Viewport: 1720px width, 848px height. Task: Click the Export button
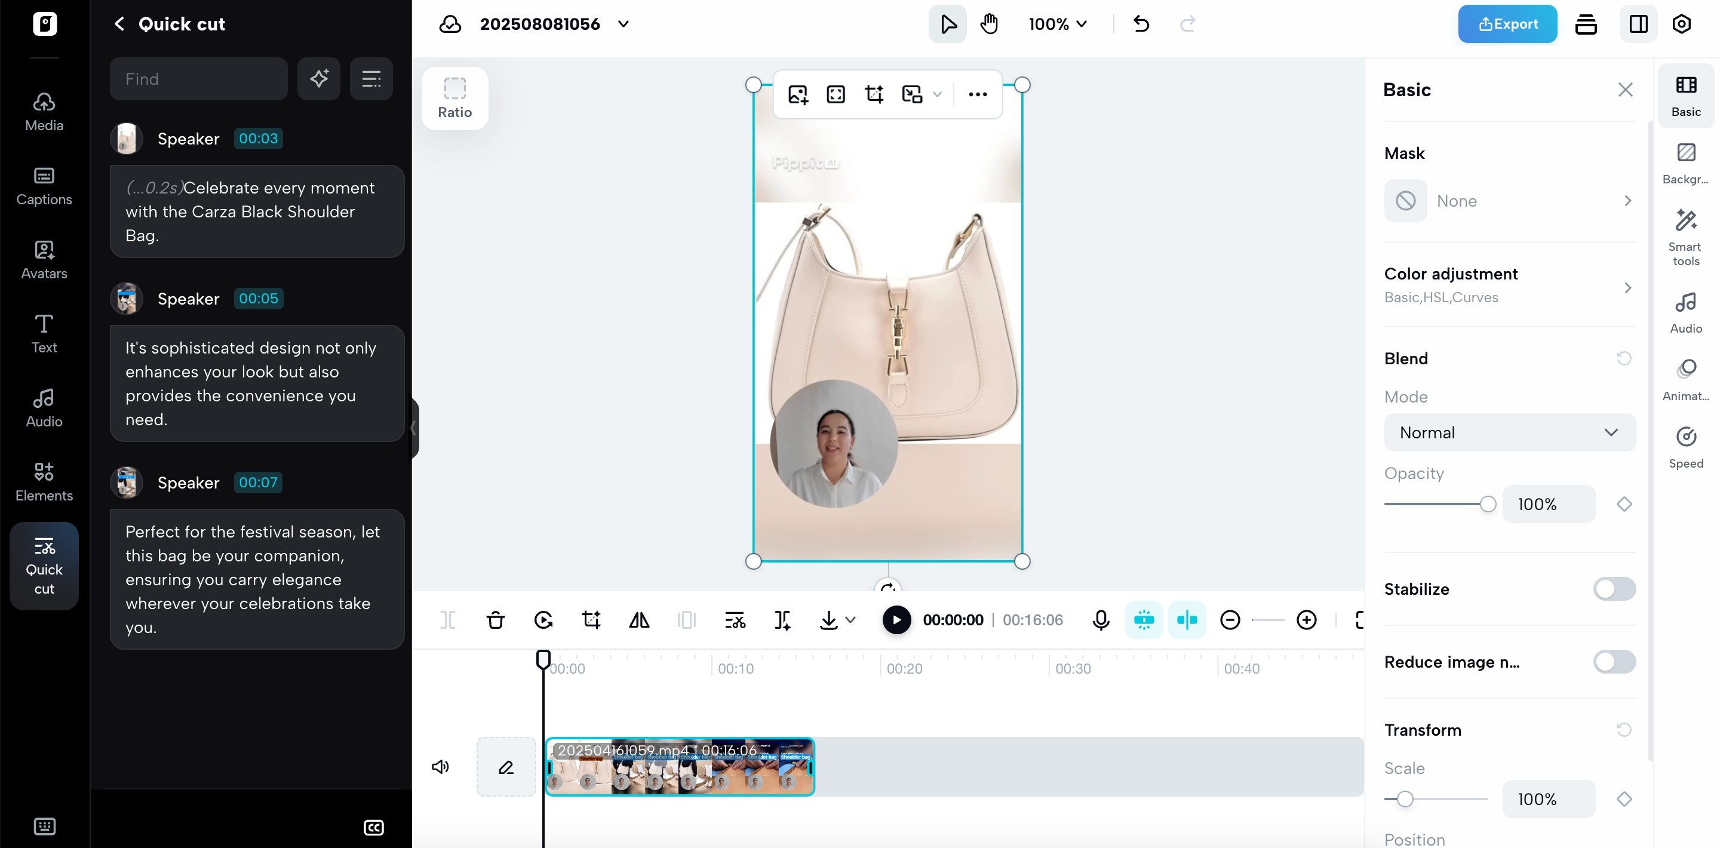(1507, 23)
